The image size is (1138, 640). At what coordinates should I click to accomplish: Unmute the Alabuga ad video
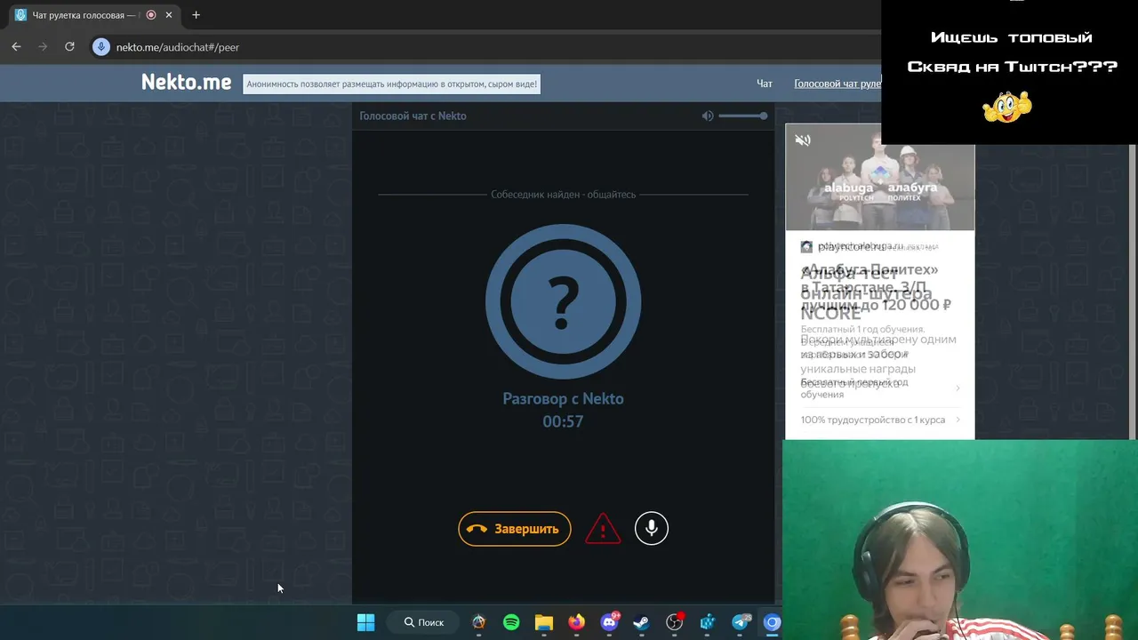coord(803,140)
